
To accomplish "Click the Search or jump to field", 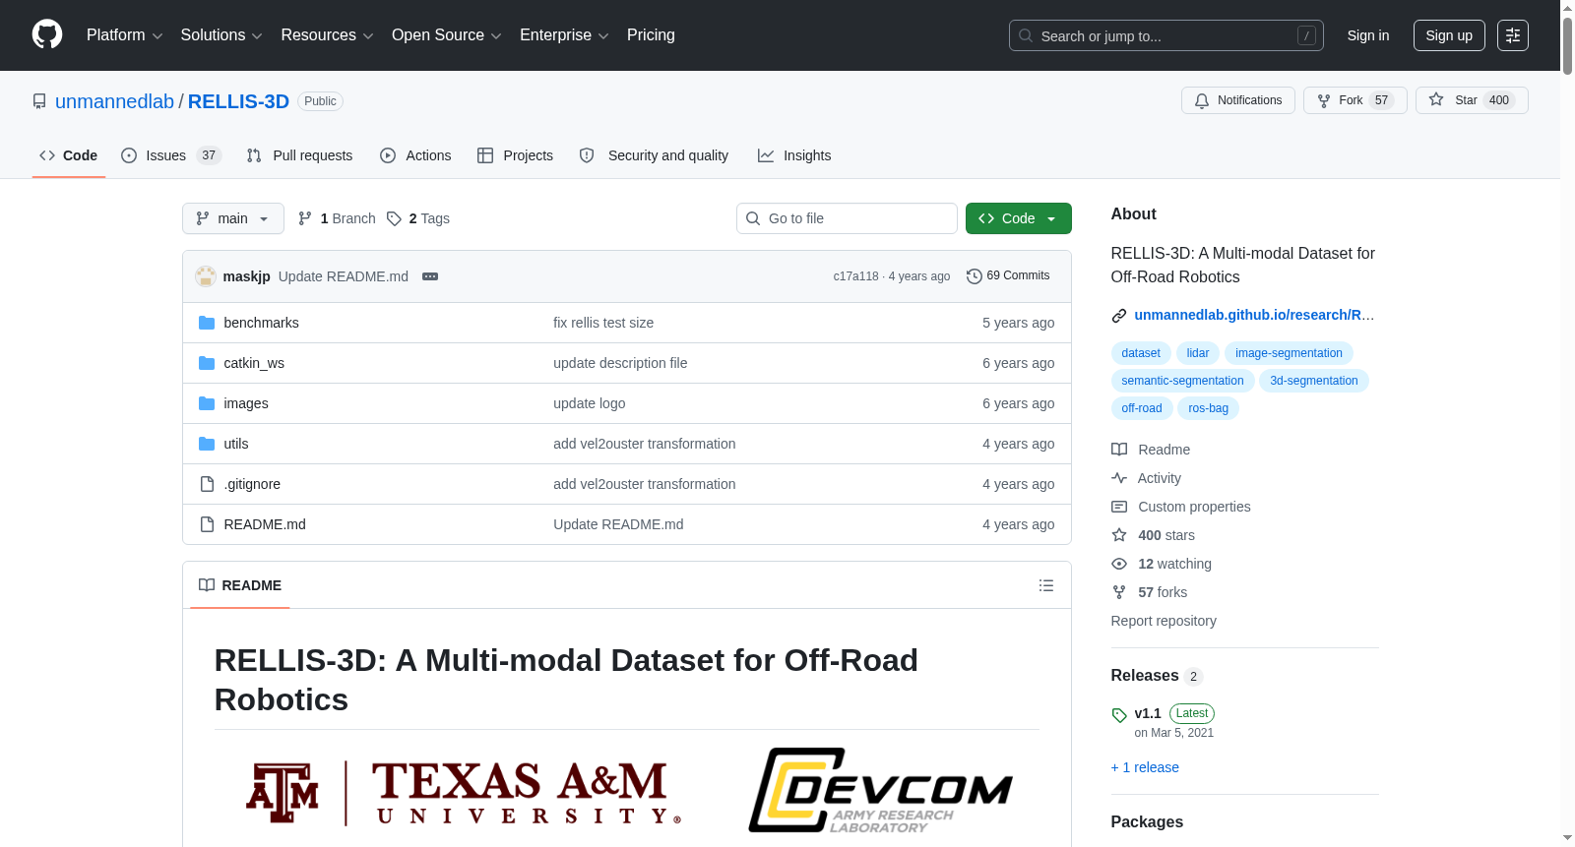I will point(1166,35).
